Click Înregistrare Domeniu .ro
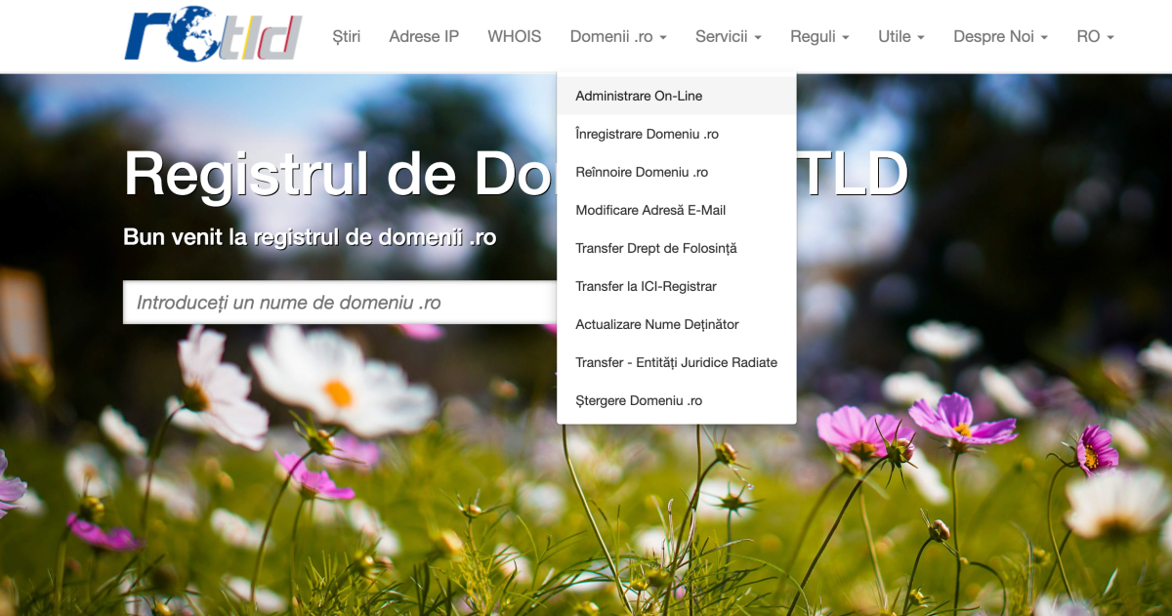The height and width of the screenshot is (616, 1172). coord(648,134)
